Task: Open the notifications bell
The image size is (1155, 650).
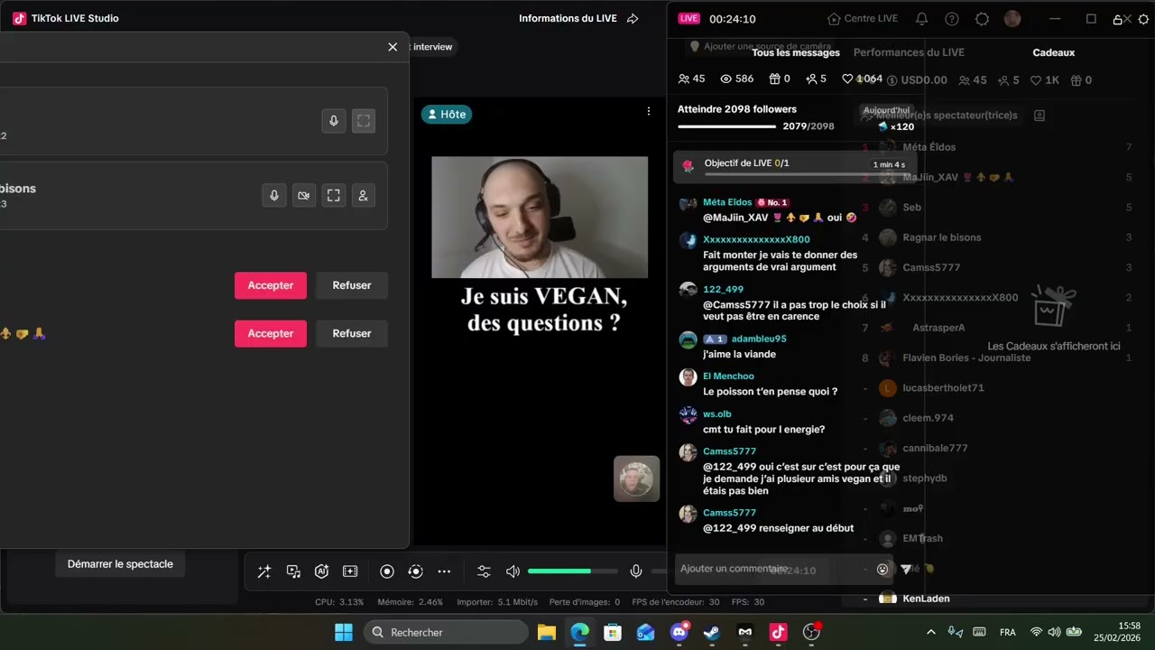Action: (921, 19)
